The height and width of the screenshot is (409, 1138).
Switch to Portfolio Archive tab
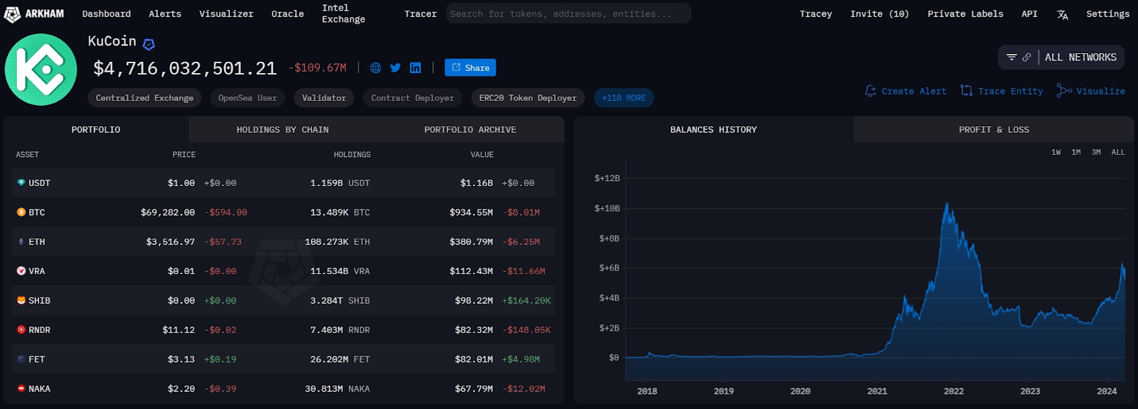(x=470, y=129)
